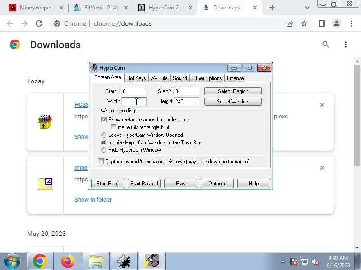Show hidden system tray icons

(282, 261)
